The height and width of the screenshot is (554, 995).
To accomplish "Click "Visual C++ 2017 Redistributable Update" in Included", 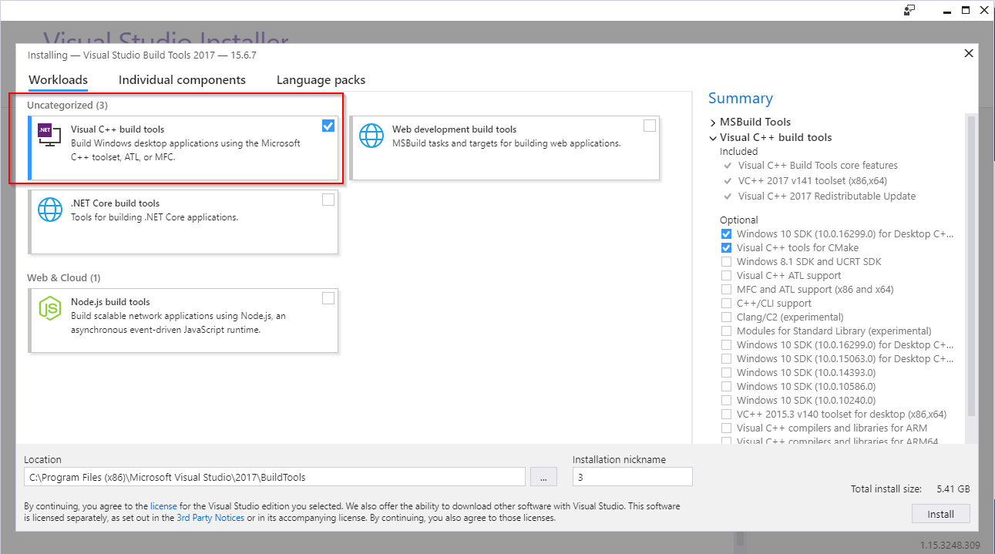I will (827, 196).
